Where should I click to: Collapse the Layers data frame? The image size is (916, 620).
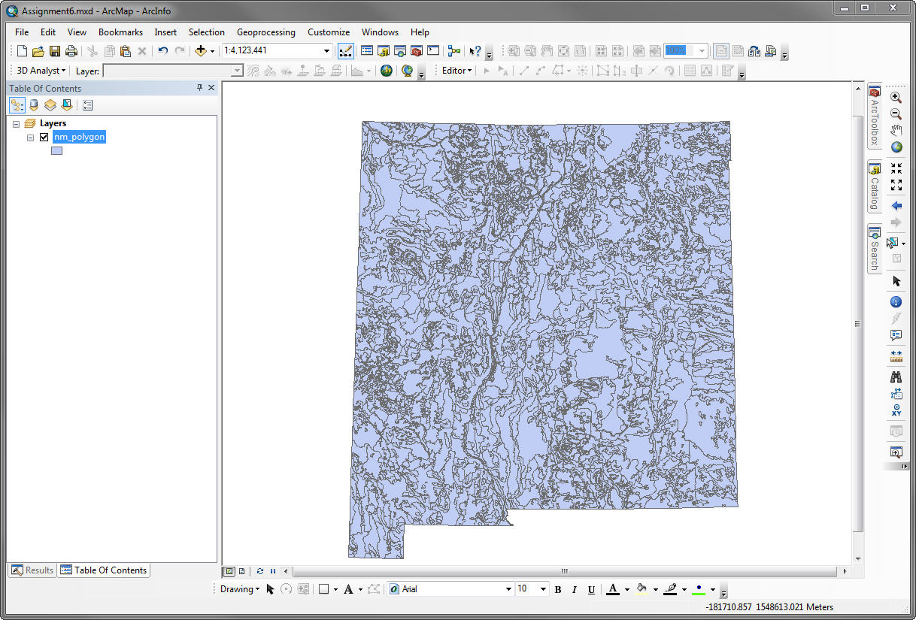(x=17, y=124)
